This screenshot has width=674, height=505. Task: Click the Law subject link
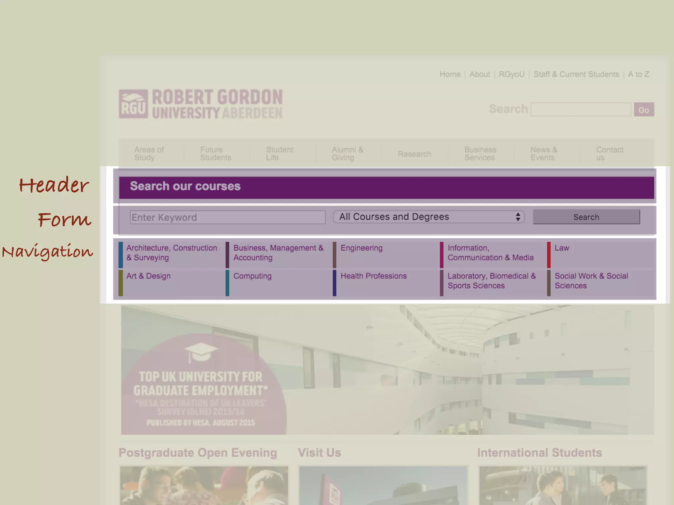562,248
